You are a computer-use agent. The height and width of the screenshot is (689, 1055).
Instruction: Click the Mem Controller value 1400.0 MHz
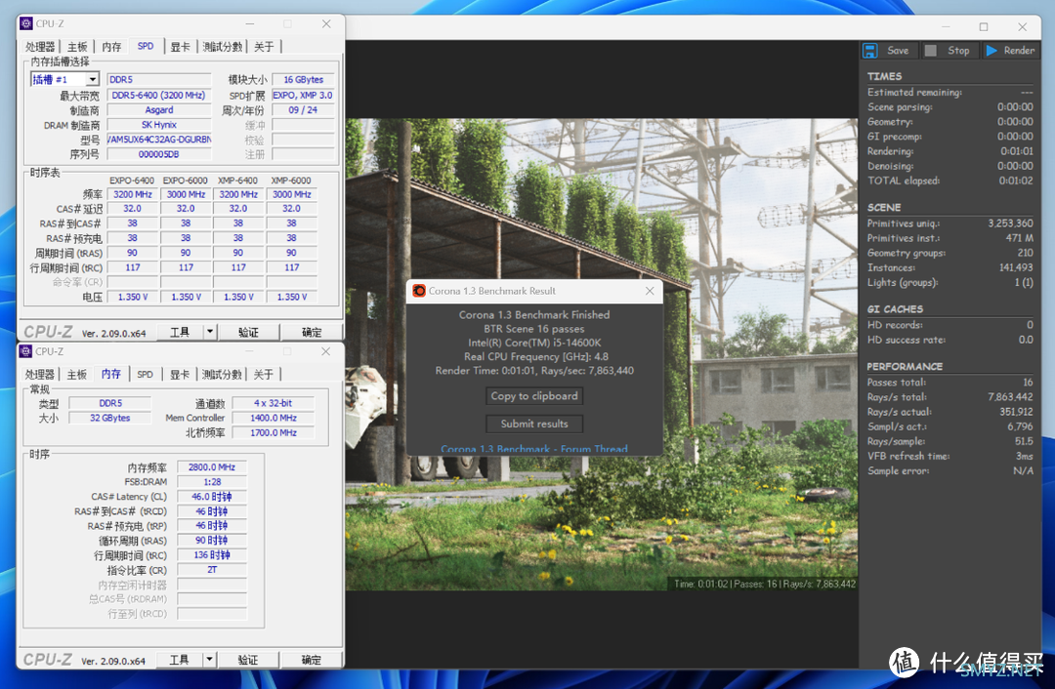pyautogui.click(x=274, y=418)
